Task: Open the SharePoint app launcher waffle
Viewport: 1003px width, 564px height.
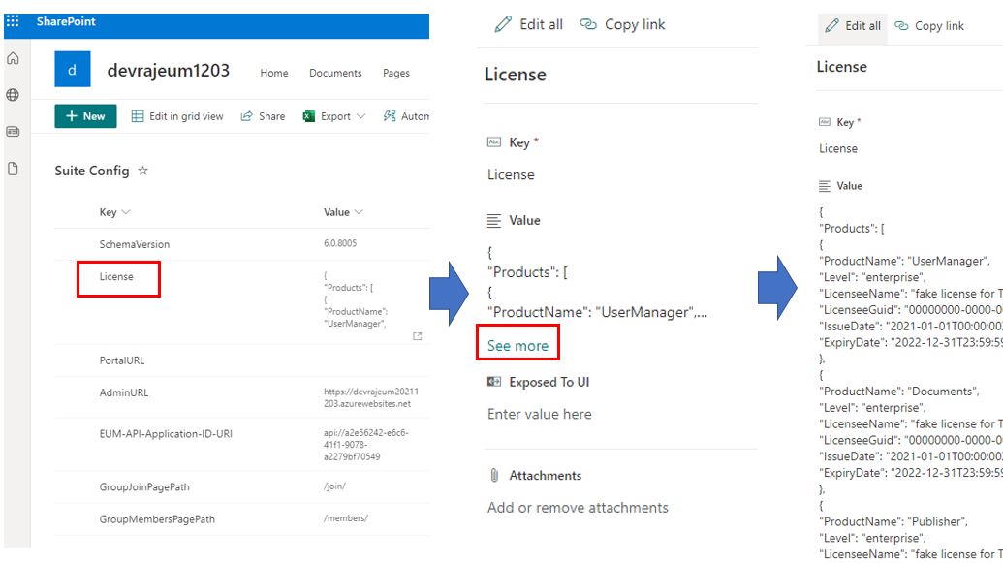Action: [13, 21]
